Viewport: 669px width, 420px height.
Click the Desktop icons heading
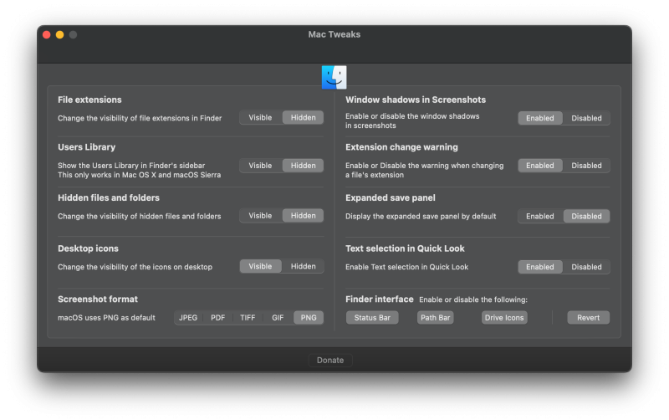coord(89,248)
